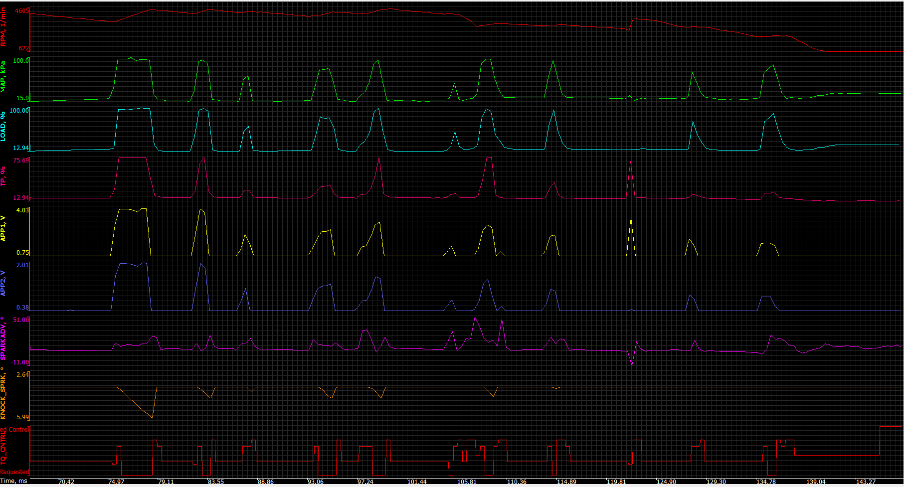
Task: Select the 93.06 time axis tick
Action: (x=316, y=482)
